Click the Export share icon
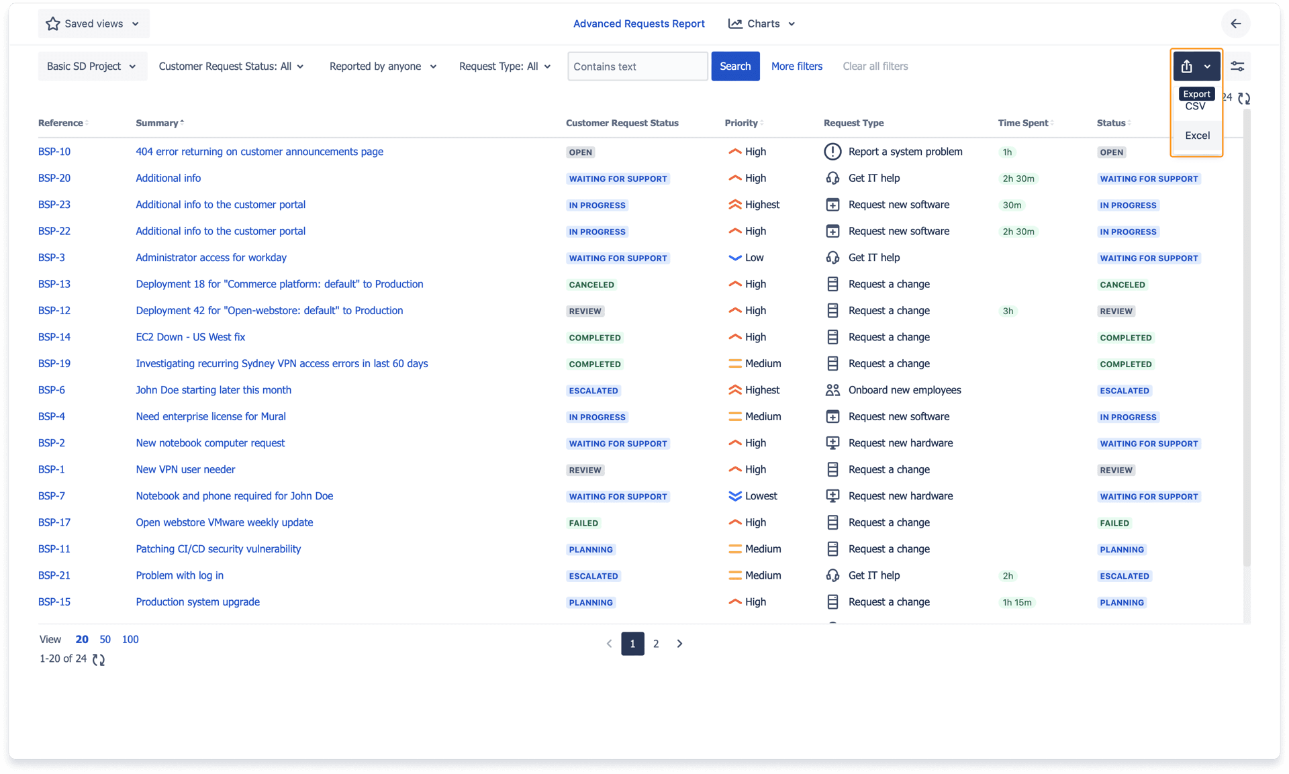 coord(1188,66)
